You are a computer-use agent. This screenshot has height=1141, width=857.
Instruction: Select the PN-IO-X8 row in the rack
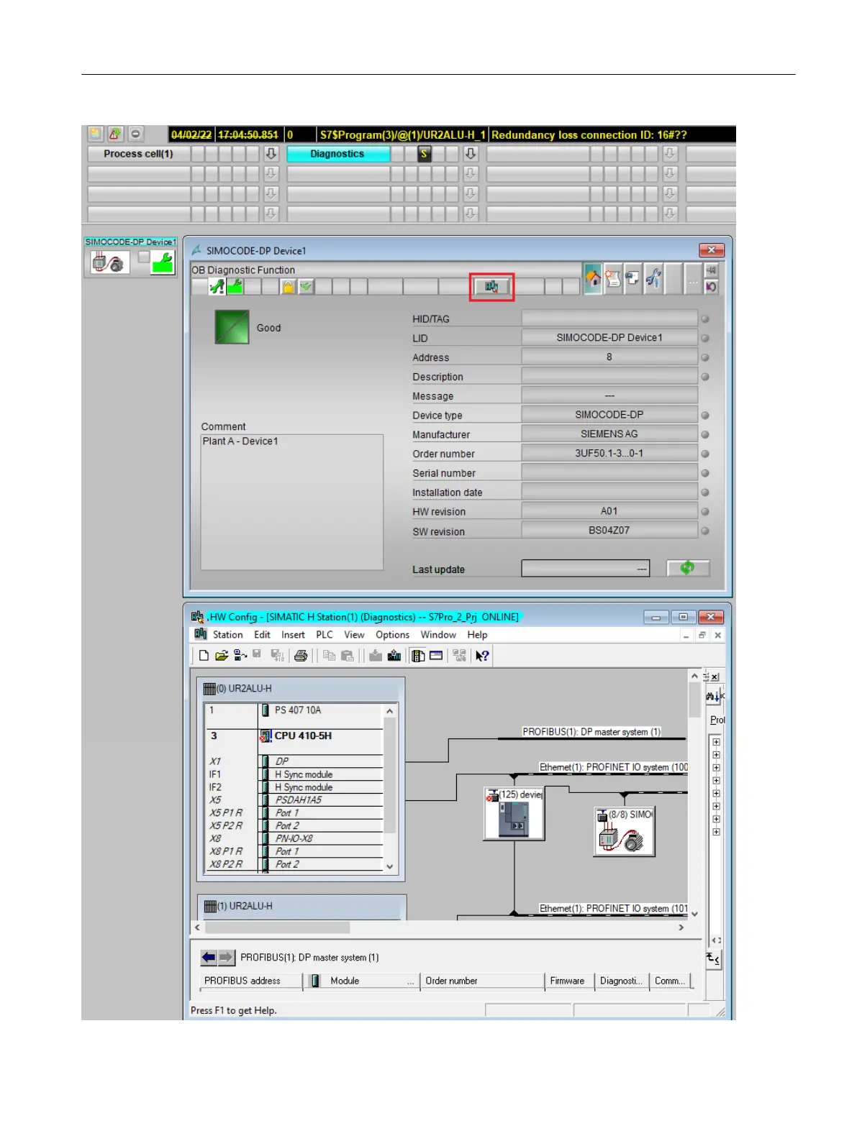tap(294, 838)
